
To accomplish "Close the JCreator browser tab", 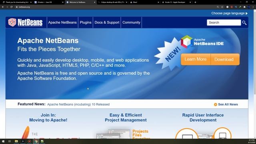I will [x=63, y=2].
